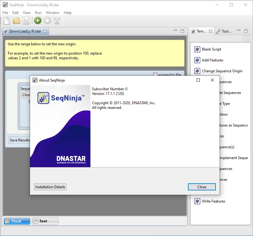Image resolution: width=253 pixels, height=236 pixels.
Task: Open the Tool panel tab
Action: [224, 31]
